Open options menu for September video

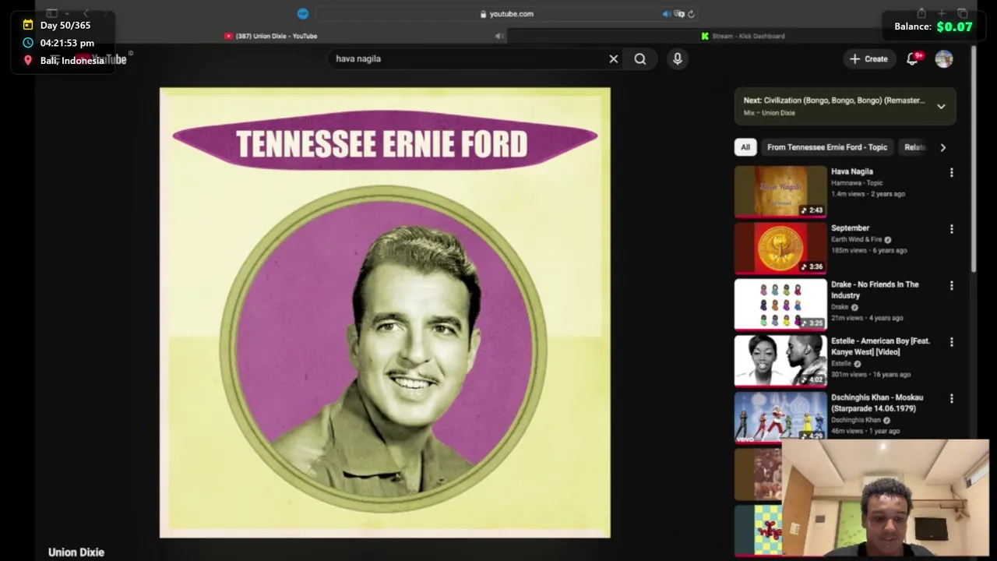pyautogui.click(x=951, y=229)
